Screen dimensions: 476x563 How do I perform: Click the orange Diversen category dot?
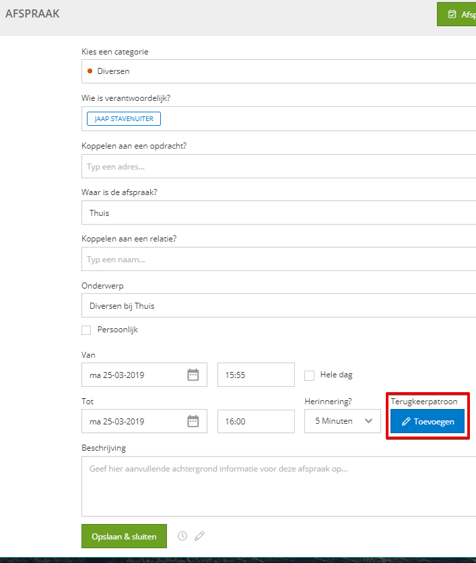click(90, 71)
